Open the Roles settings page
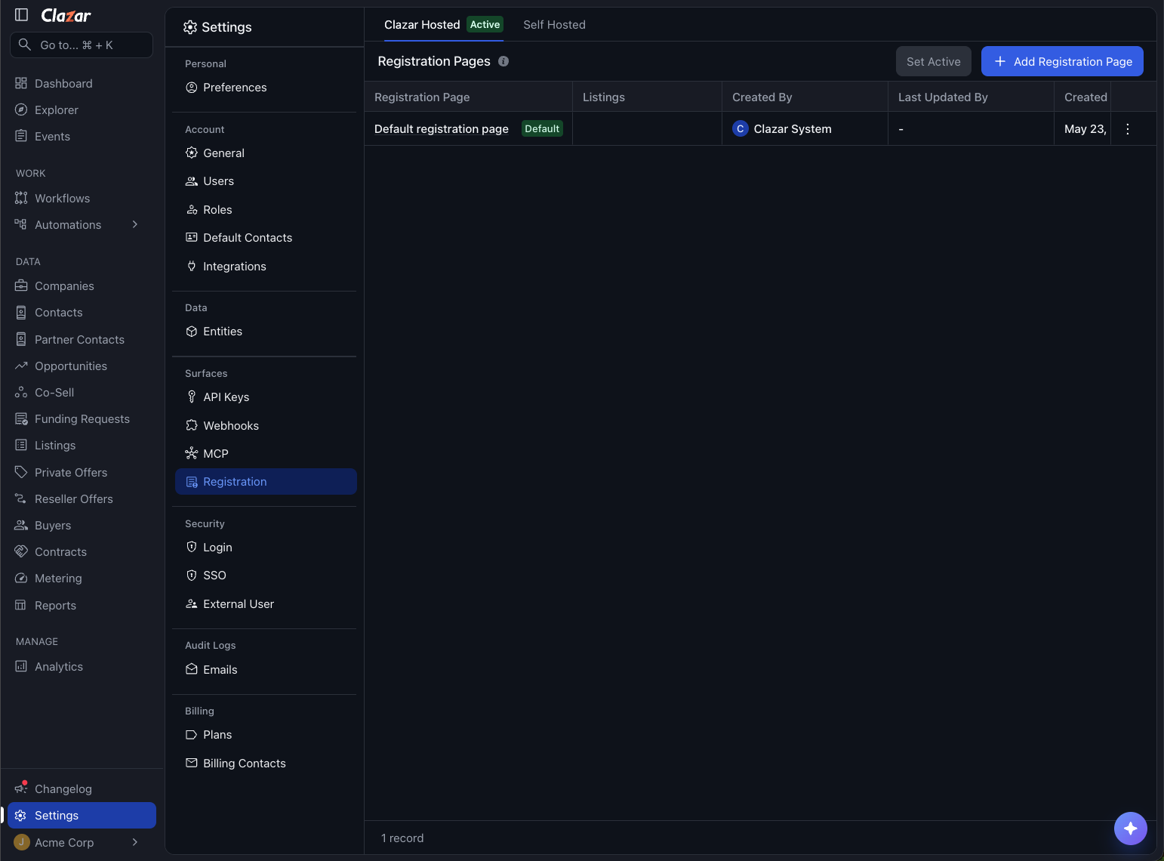Viewport: 1164px width, 861px height. tap(266, 210)
